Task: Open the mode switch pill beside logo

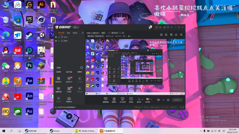Action: coord(76,27)
